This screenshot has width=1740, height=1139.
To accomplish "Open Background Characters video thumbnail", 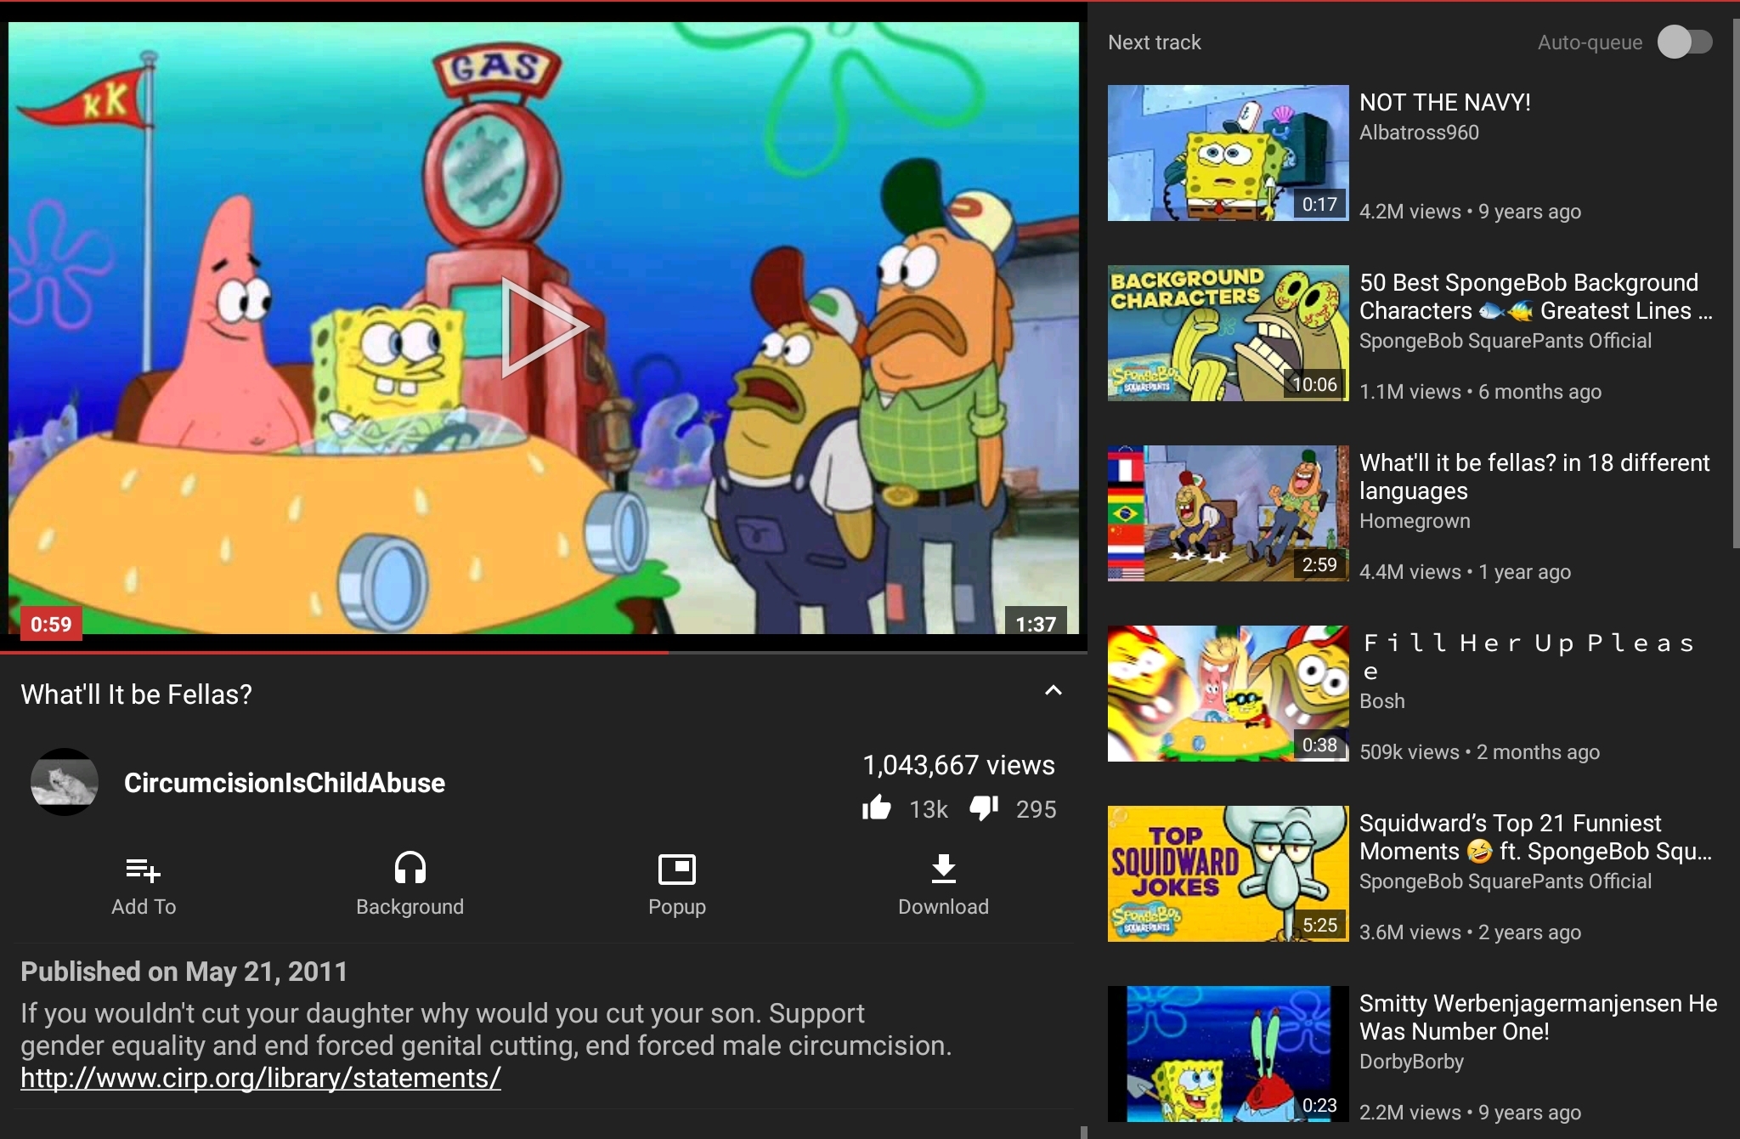I will [1228, 333].
